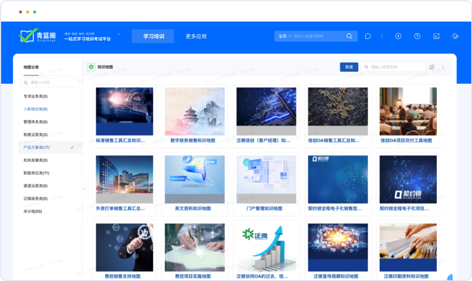Open the three-dot more options menu
The image size is (472, 281).
(443, 67)
